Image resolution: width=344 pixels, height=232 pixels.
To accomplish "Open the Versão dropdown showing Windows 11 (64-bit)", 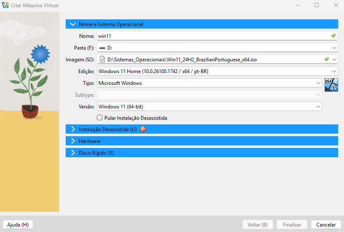I will coord(209,106).
